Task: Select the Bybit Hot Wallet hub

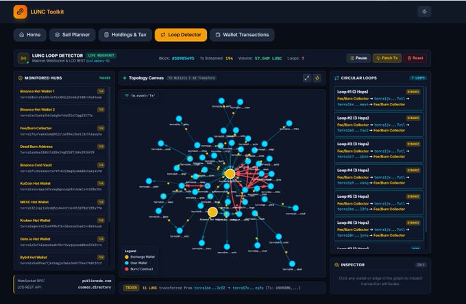Action: pos(62,260)
